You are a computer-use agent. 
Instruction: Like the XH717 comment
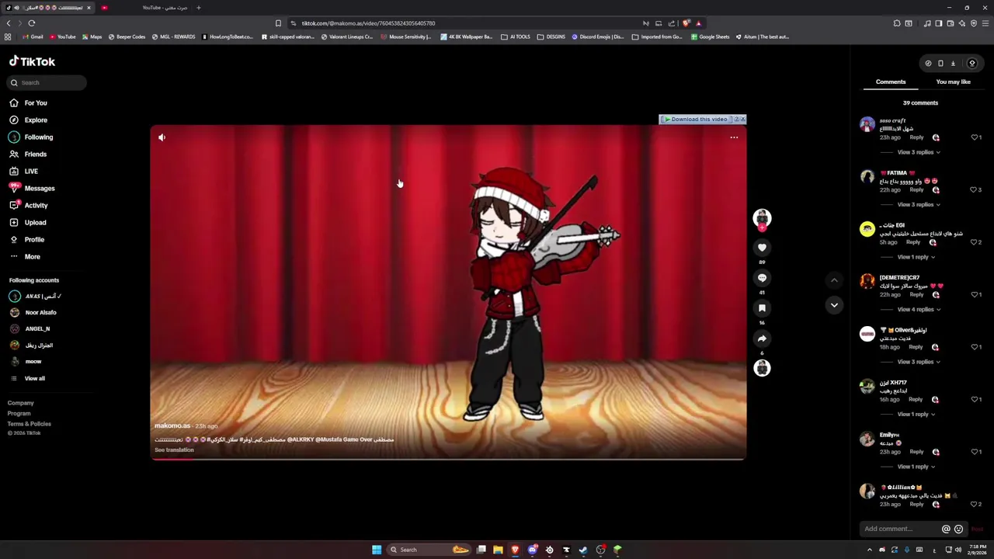[x=975, y=399]
